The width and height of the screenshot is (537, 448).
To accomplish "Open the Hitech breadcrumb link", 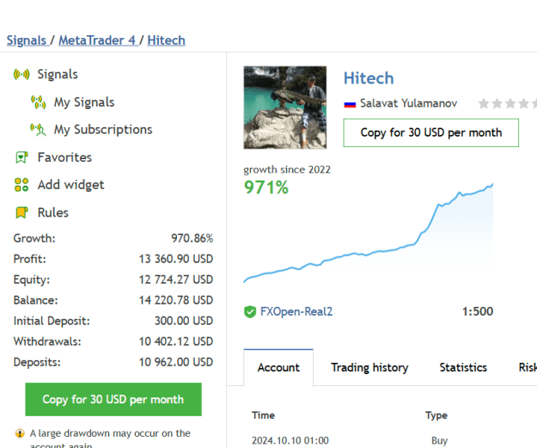I will coord(167,40).
